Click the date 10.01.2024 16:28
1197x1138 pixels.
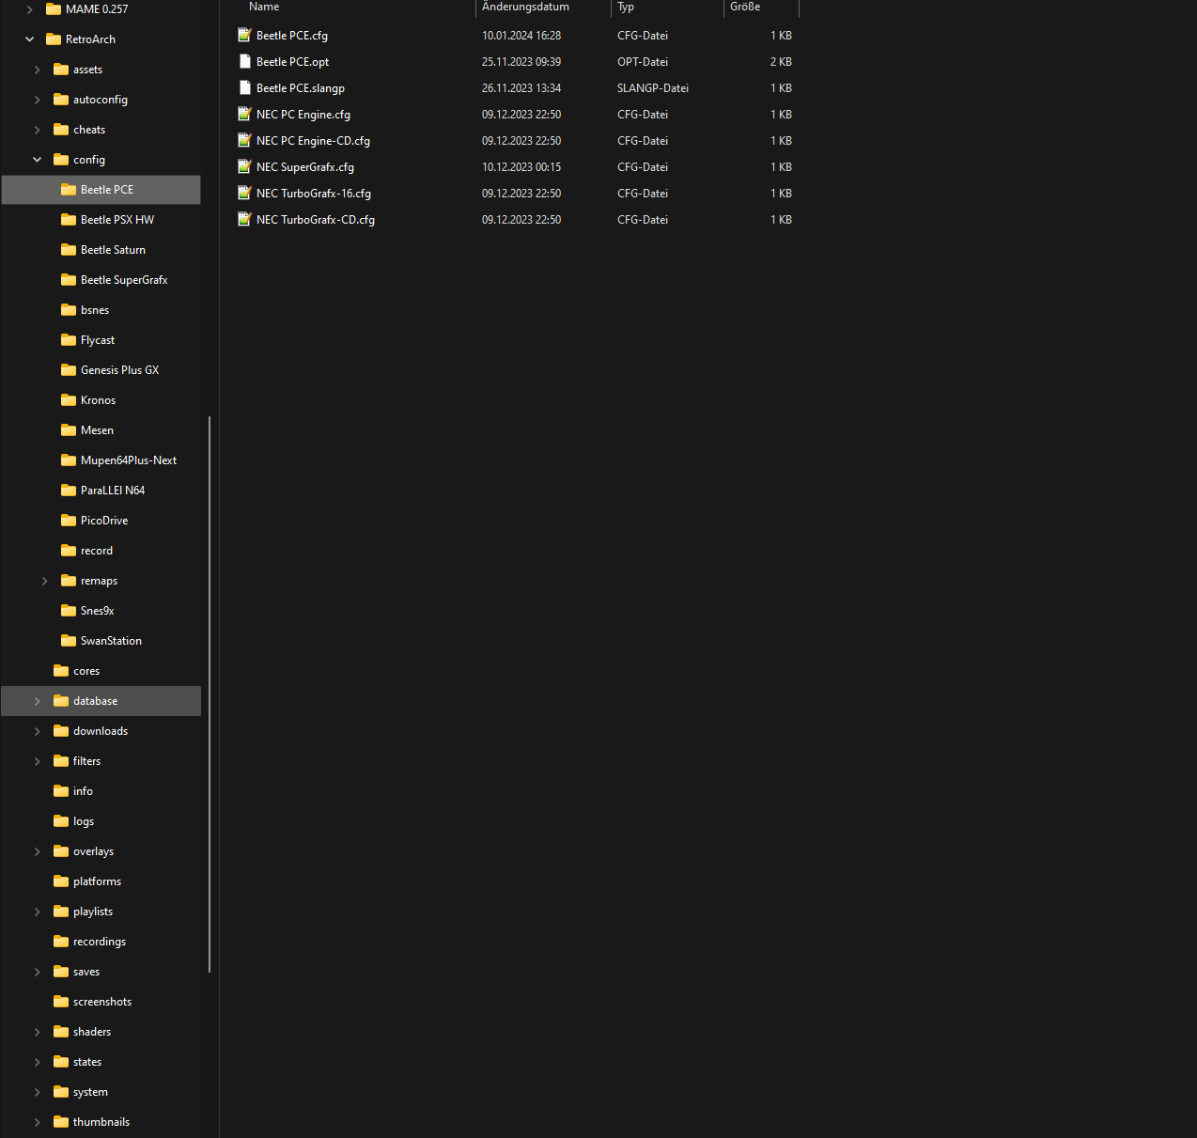point(521,36)
